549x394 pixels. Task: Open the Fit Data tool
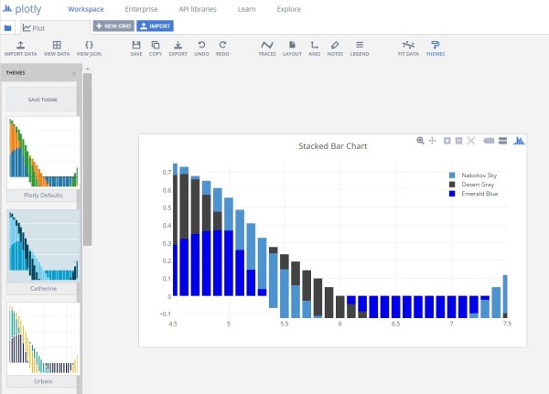(x=408, y=48)
